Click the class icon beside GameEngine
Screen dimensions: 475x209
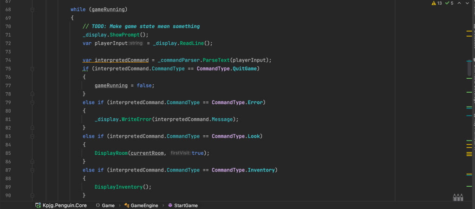tap(127, 205)
